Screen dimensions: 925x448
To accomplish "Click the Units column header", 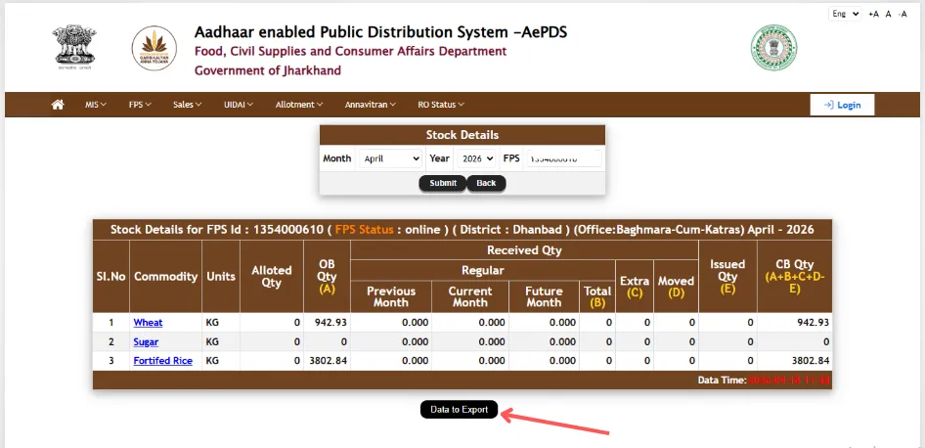I will coord(221,276).
